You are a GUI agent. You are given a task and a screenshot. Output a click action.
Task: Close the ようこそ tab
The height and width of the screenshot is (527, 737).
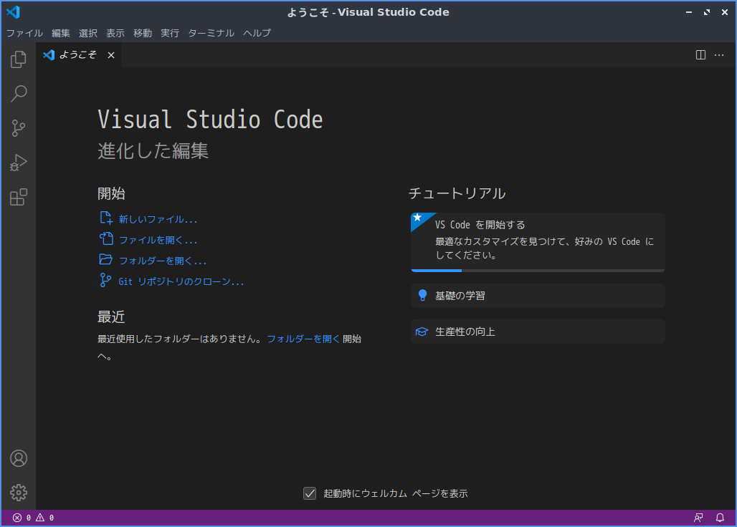tap(111, 55)
